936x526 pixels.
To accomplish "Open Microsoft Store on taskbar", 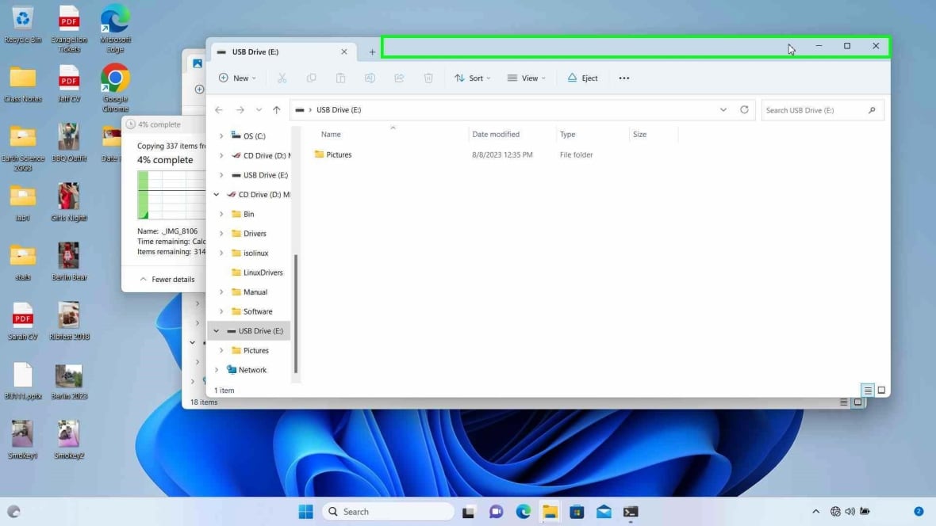I will tap(577, 512).
